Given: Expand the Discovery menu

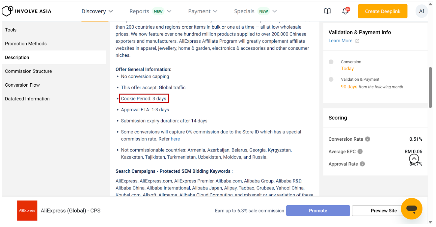Looking at the screenshot, I should tap(97, 11).
